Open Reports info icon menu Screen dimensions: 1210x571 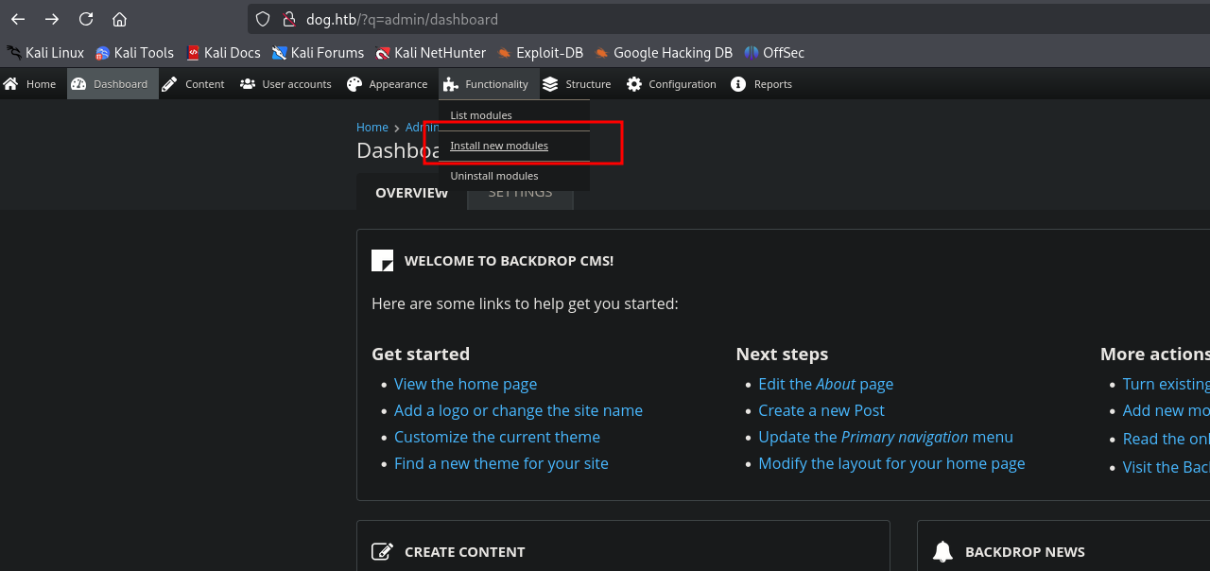(x=738, y=84)
